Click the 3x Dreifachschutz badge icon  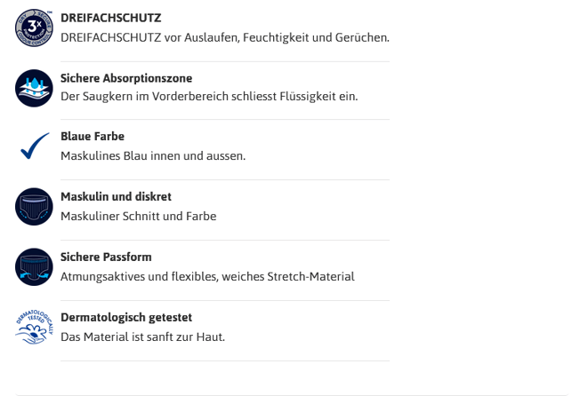click(35, 28)
